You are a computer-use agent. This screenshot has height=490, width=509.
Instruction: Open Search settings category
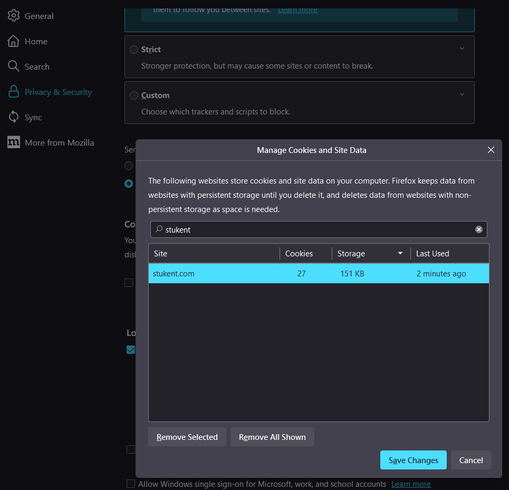(x=37, y=66)
